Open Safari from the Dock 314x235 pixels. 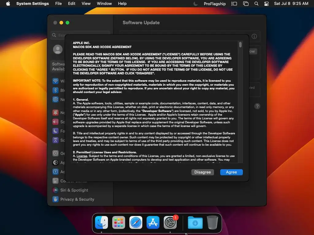(x=136, y=222)
